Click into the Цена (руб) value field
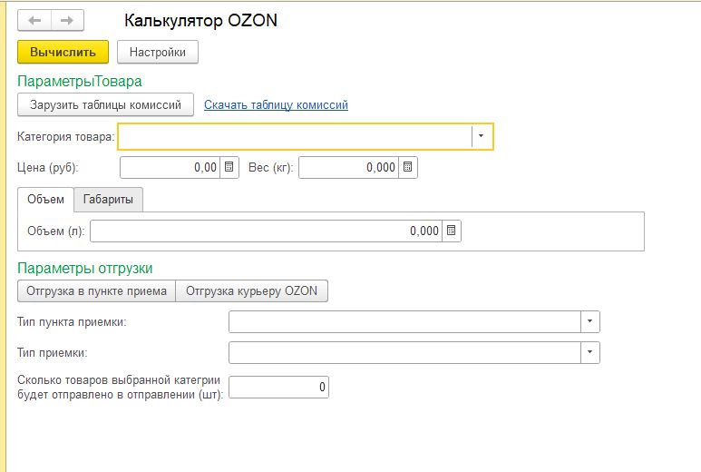 [170, 167]
